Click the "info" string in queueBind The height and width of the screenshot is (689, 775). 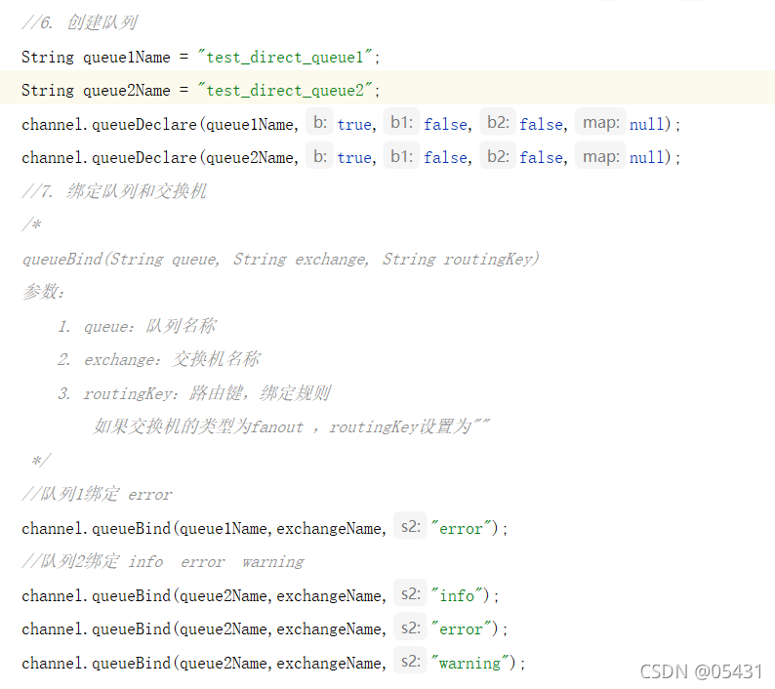click(456, 595)
